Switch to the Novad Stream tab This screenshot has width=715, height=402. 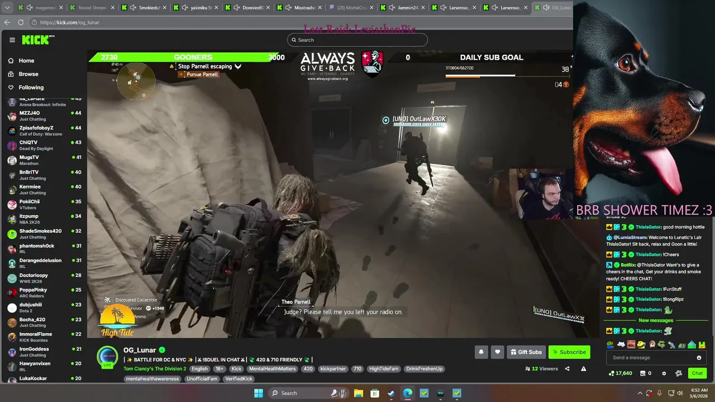coord(92,8)
